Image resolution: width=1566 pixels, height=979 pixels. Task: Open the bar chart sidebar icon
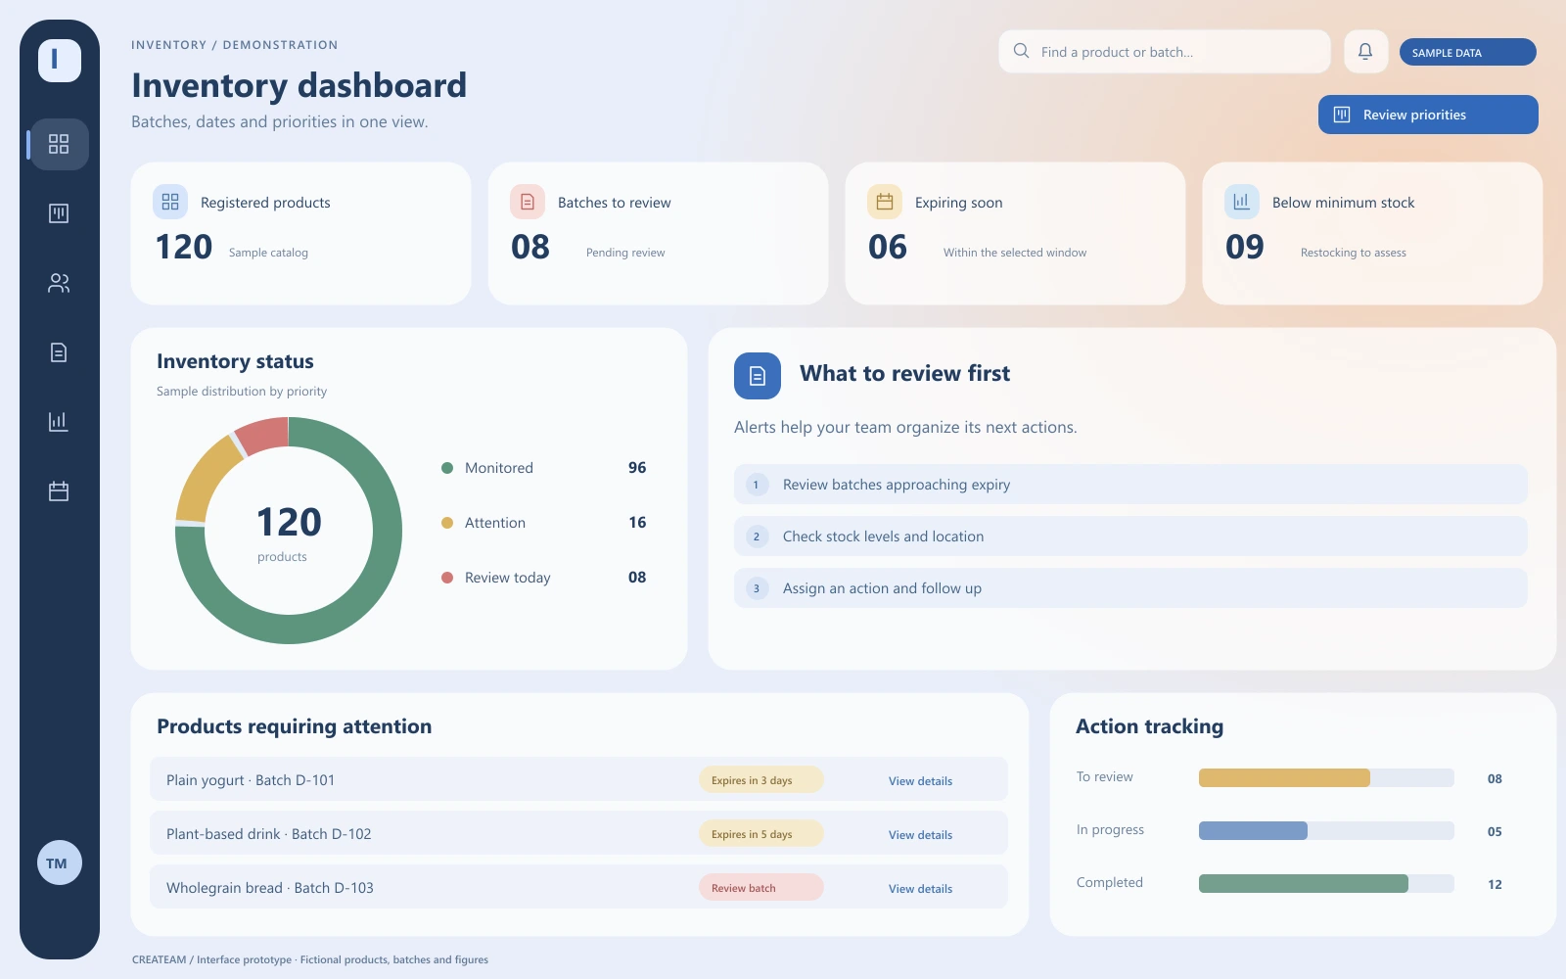coord(59,422)
